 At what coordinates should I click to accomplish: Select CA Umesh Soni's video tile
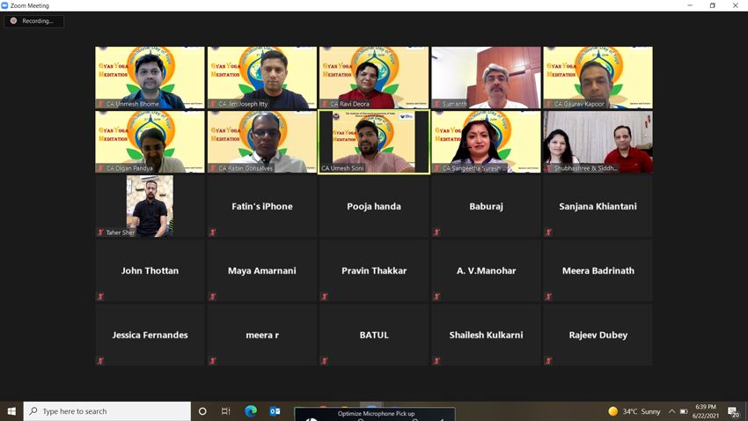tap(374, 141)
